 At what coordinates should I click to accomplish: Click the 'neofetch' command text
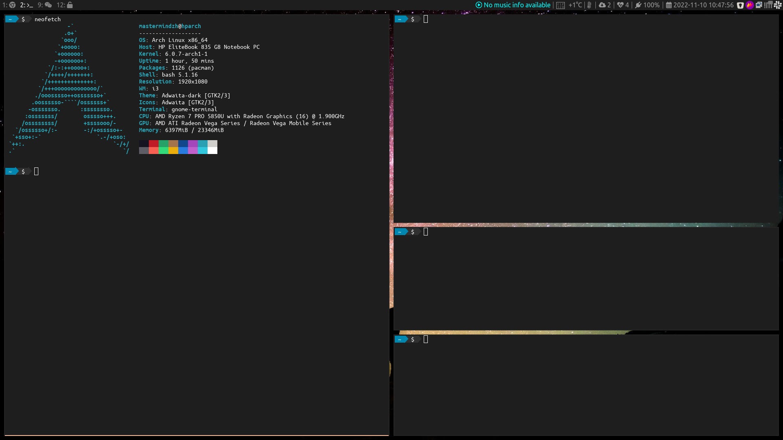click(x=48, y=19)
